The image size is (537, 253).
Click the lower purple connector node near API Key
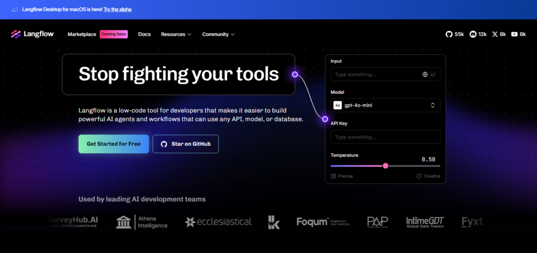coord(325,119)
